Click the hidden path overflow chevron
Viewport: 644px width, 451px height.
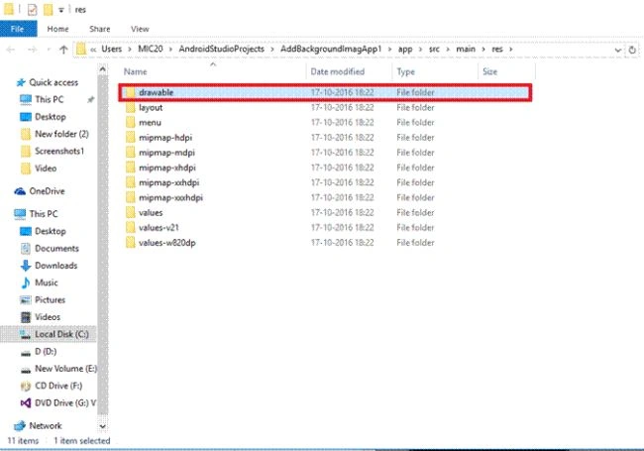pos(93,50)
